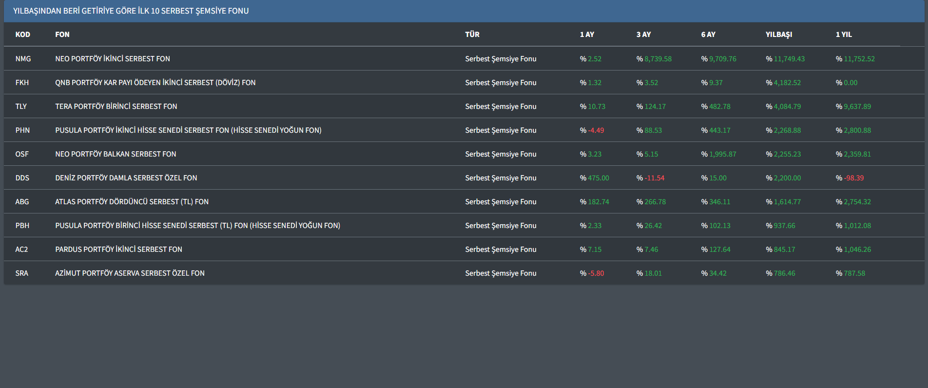Image resolution: width=928 pixels, height=388 pixels.
Task: Open PUSULA PORTFÖY BİRİNCİ HİSSE SENEDİ fund
Action: (x=197, y=226)
